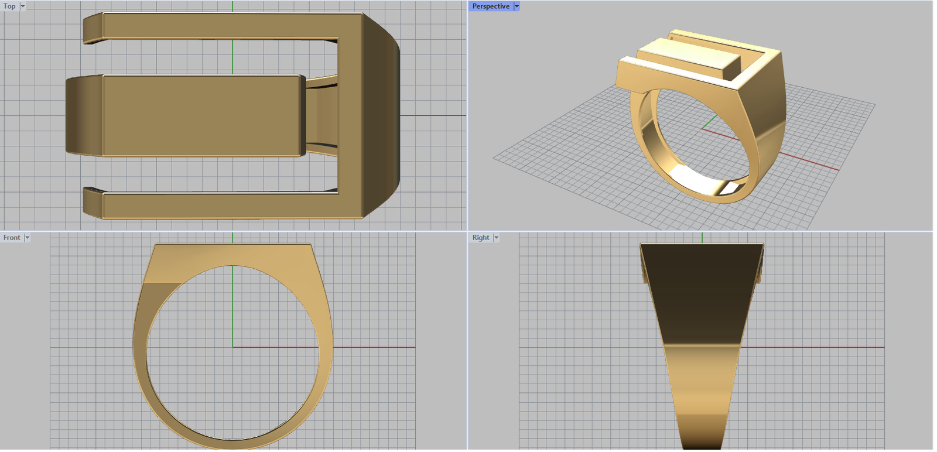The height and width of the screenshot is (452, 937).
Task: Click the red X axis line in Top view
Action: [433, 115]
